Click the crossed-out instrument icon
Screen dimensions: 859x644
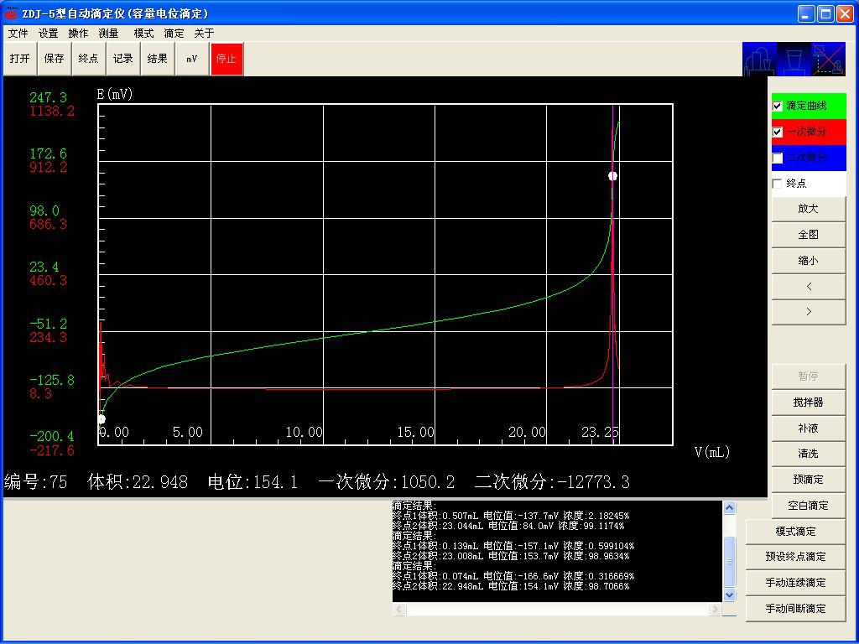(829, 60)
